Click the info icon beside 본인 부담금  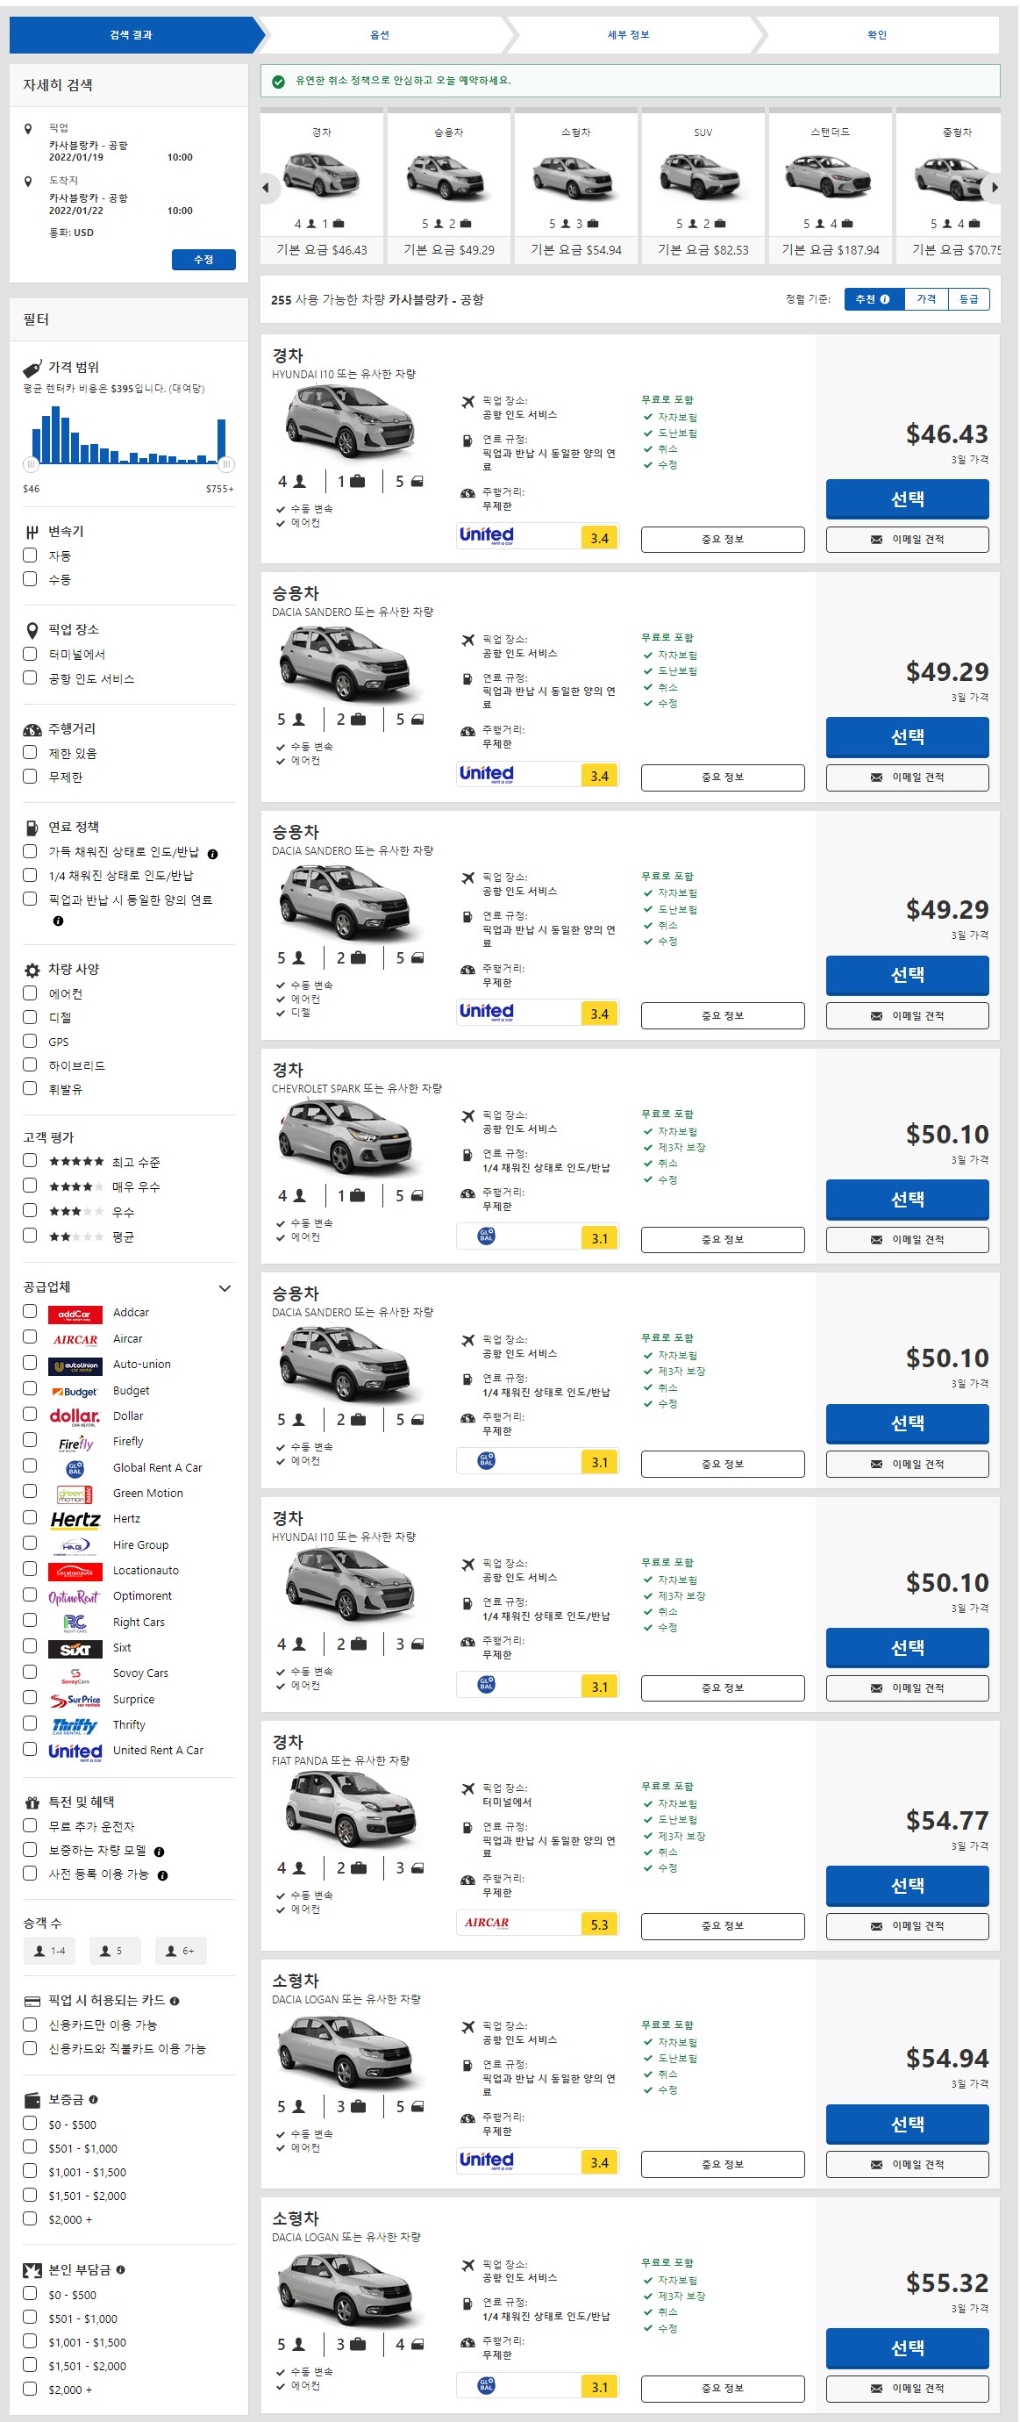120,2269
